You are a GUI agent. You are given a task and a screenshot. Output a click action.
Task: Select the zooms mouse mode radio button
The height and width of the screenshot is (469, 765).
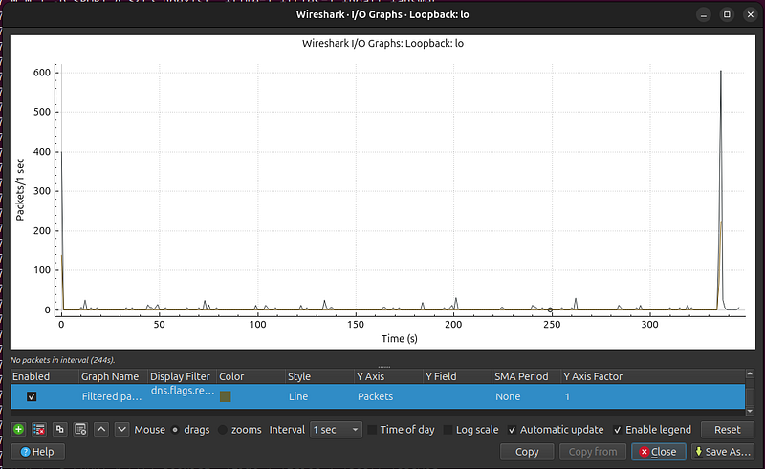tap(223, 430)
